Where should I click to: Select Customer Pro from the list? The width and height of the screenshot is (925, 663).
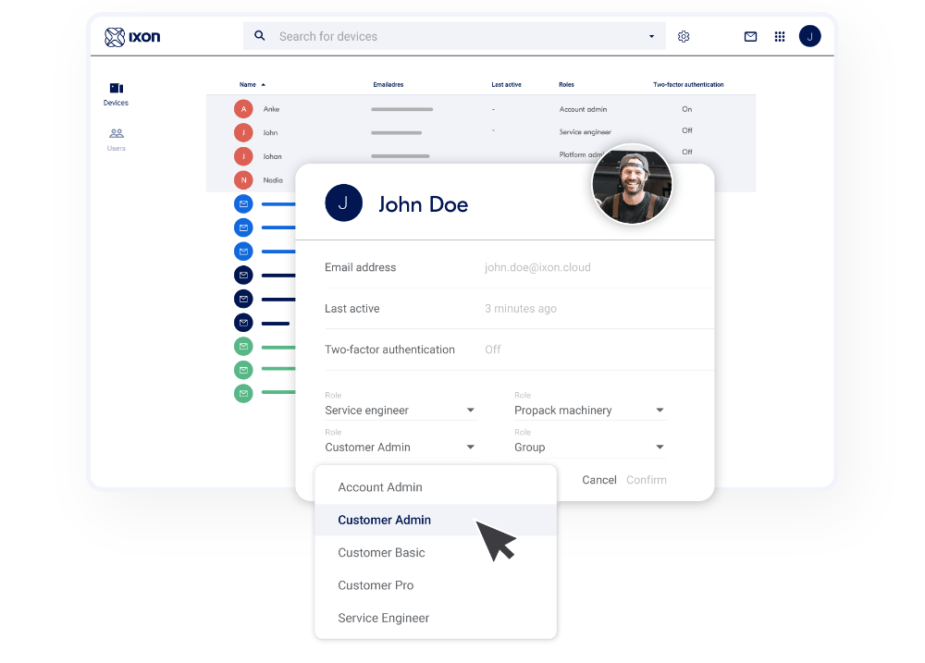436,585
